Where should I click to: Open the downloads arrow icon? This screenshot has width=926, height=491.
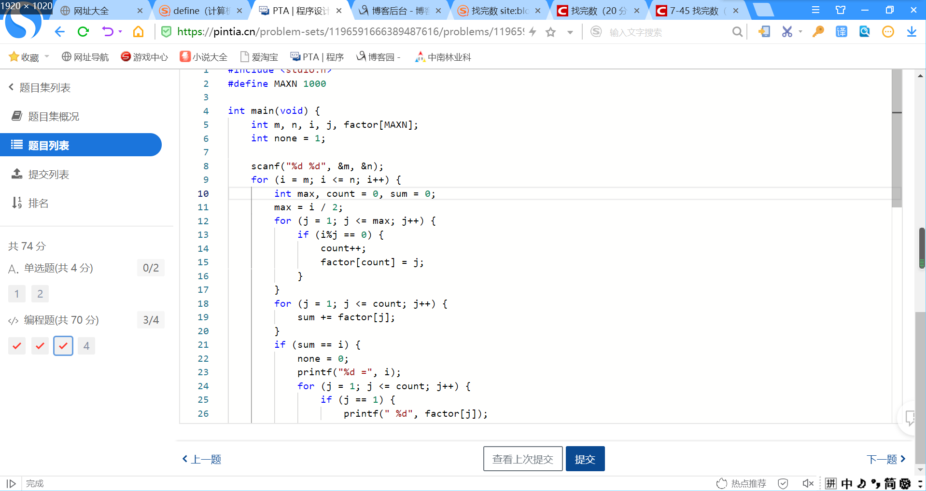click(912, 32)
